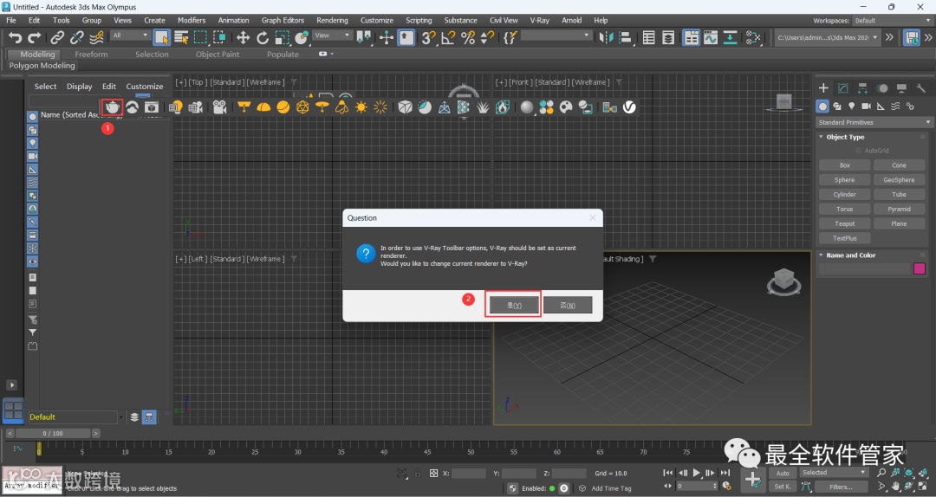Click the pink object color swatch
The height and width of the screenshot is (497, 936).
click(x=920, y=268)
